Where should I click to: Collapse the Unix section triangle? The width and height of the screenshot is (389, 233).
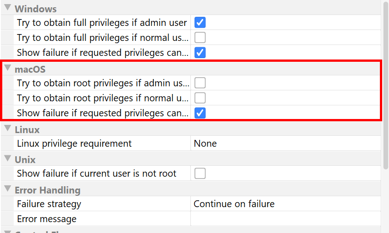tap(7, 159)
